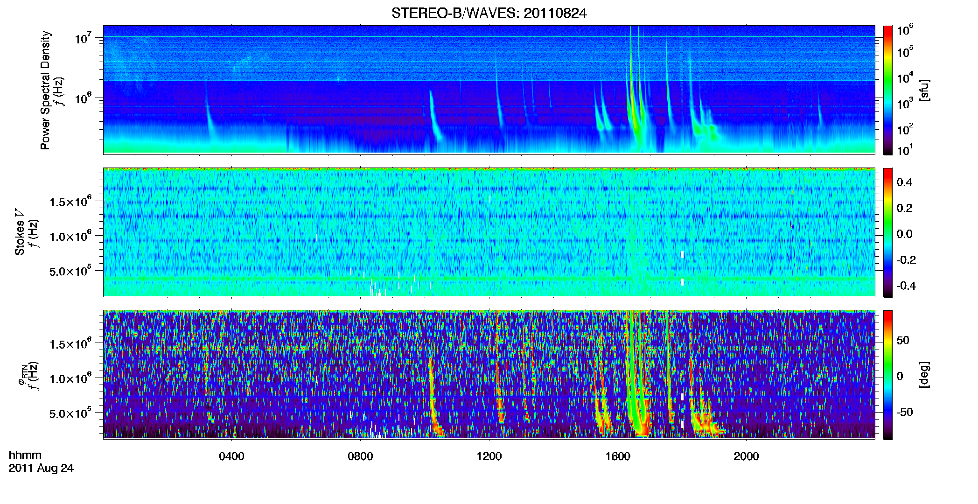
Task: Click the 0.0 label on Stokes colorbar
Action: coord(904,234)
